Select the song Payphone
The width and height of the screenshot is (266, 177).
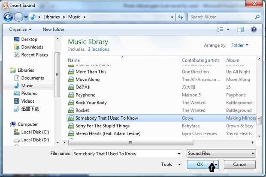(x=85, y=95)
